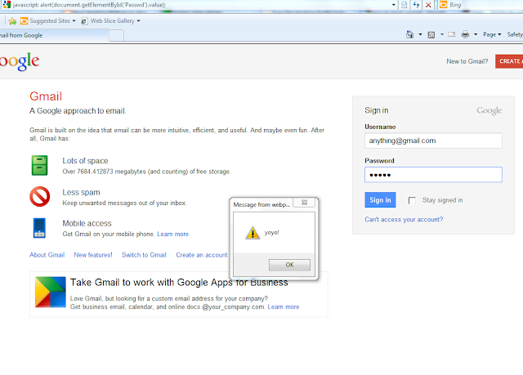Open Learn more link for mobile access
The height and width of the screenshot is (375, 523).
pyautogui.click(x=172, y=234)
